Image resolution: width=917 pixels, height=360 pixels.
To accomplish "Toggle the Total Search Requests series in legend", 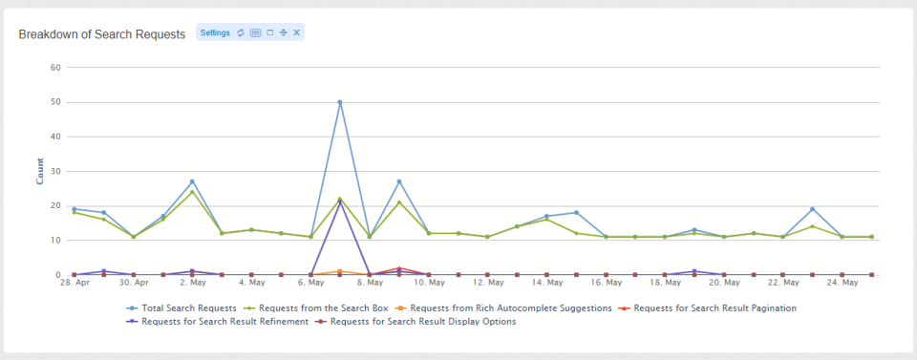I will coord(181,307).
